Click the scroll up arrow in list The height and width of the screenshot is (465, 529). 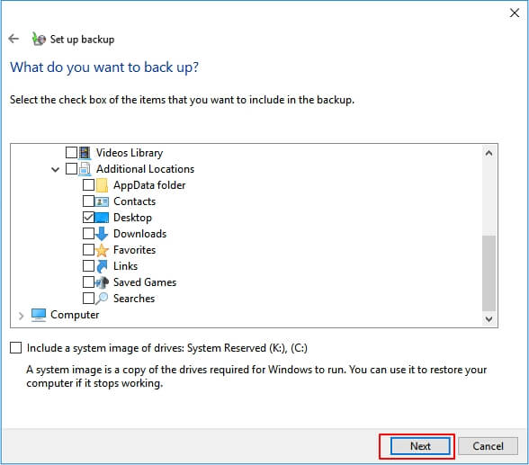pyautogui.click(x=489, y=153)
